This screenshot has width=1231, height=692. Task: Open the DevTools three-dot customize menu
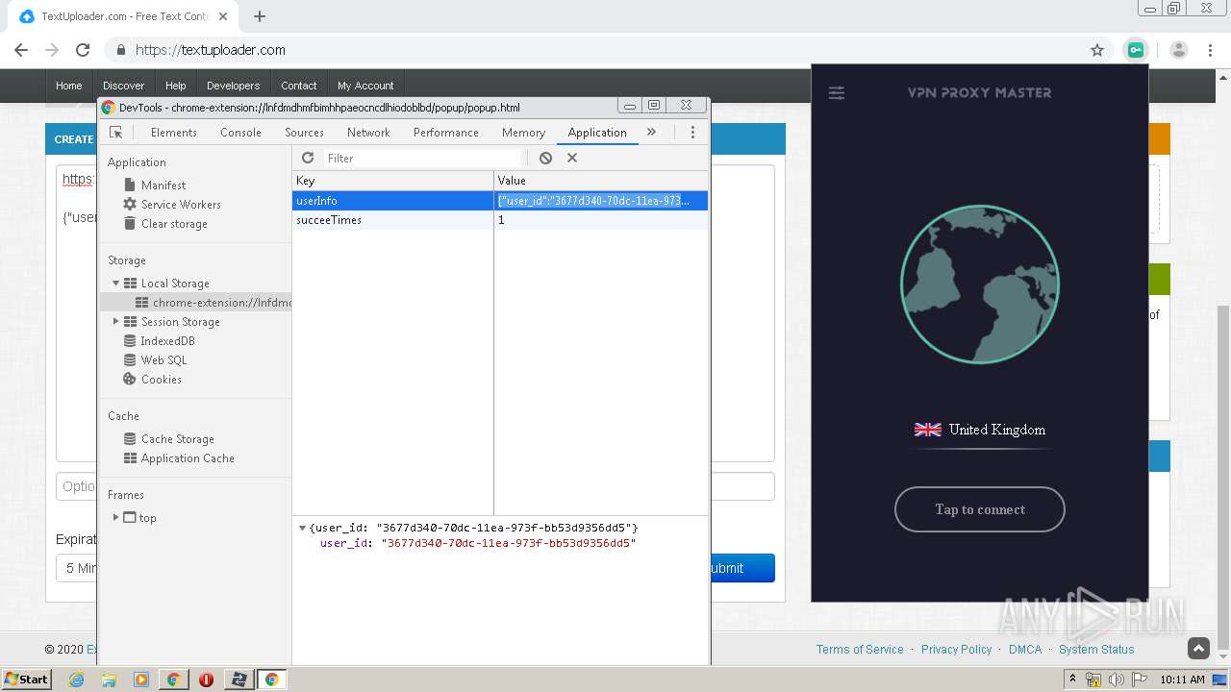[x=692, y=133]
